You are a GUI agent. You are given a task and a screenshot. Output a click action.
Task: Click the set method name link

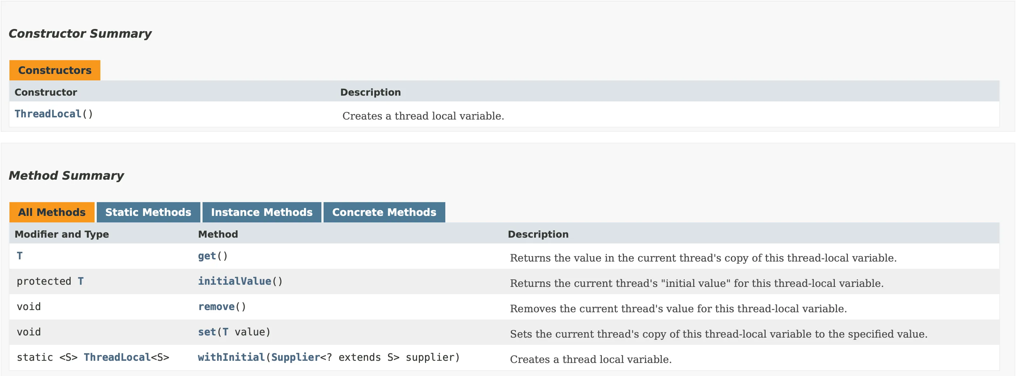pos(207,332)
